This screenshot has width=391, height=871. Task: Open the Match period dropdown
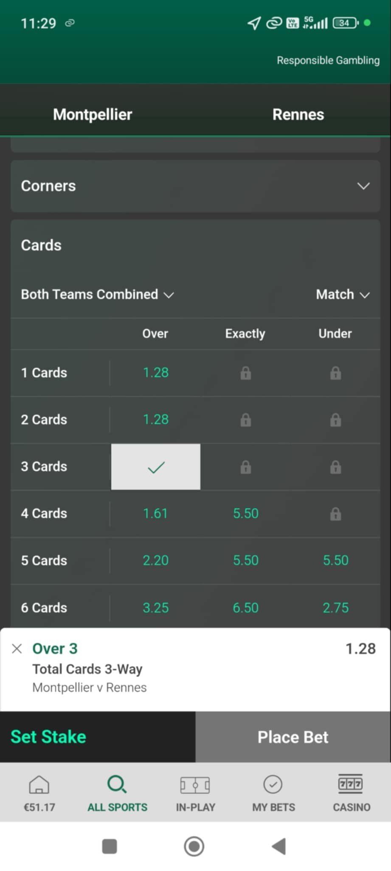pos(343,294)
